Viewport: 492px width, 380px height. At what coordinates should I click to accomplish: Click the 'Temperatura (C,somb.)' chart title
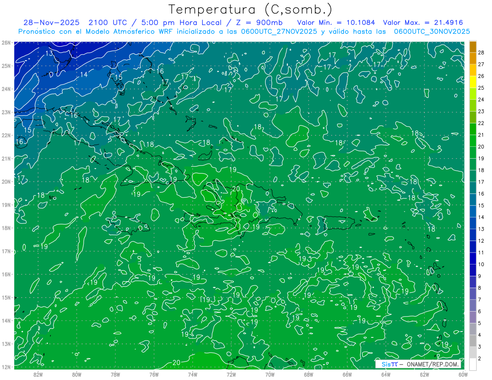tap(250, 10)
